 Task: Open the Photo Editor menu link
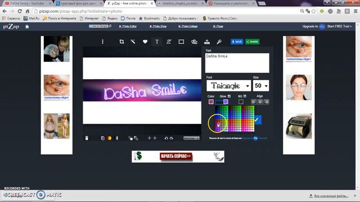[128, 26]
